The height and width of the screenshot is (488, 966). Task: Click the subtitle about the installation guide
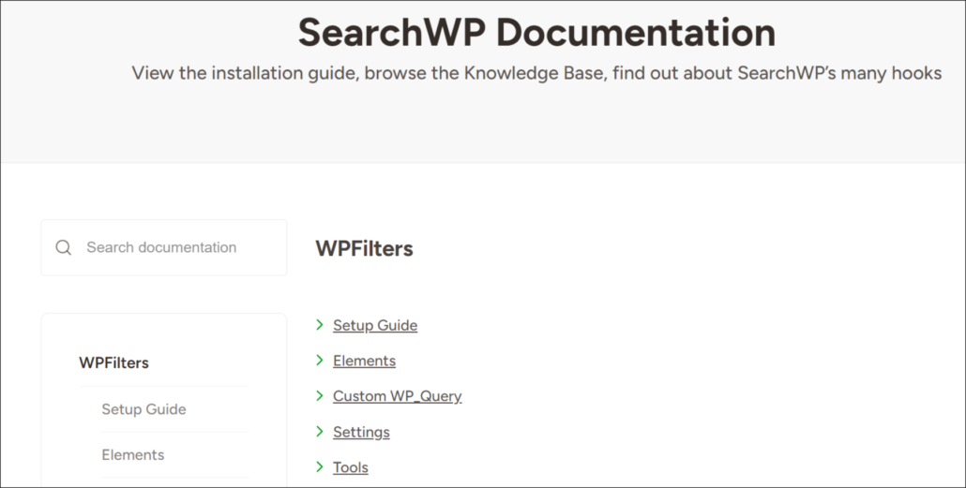pyautogui.click(x=536, y=73)
